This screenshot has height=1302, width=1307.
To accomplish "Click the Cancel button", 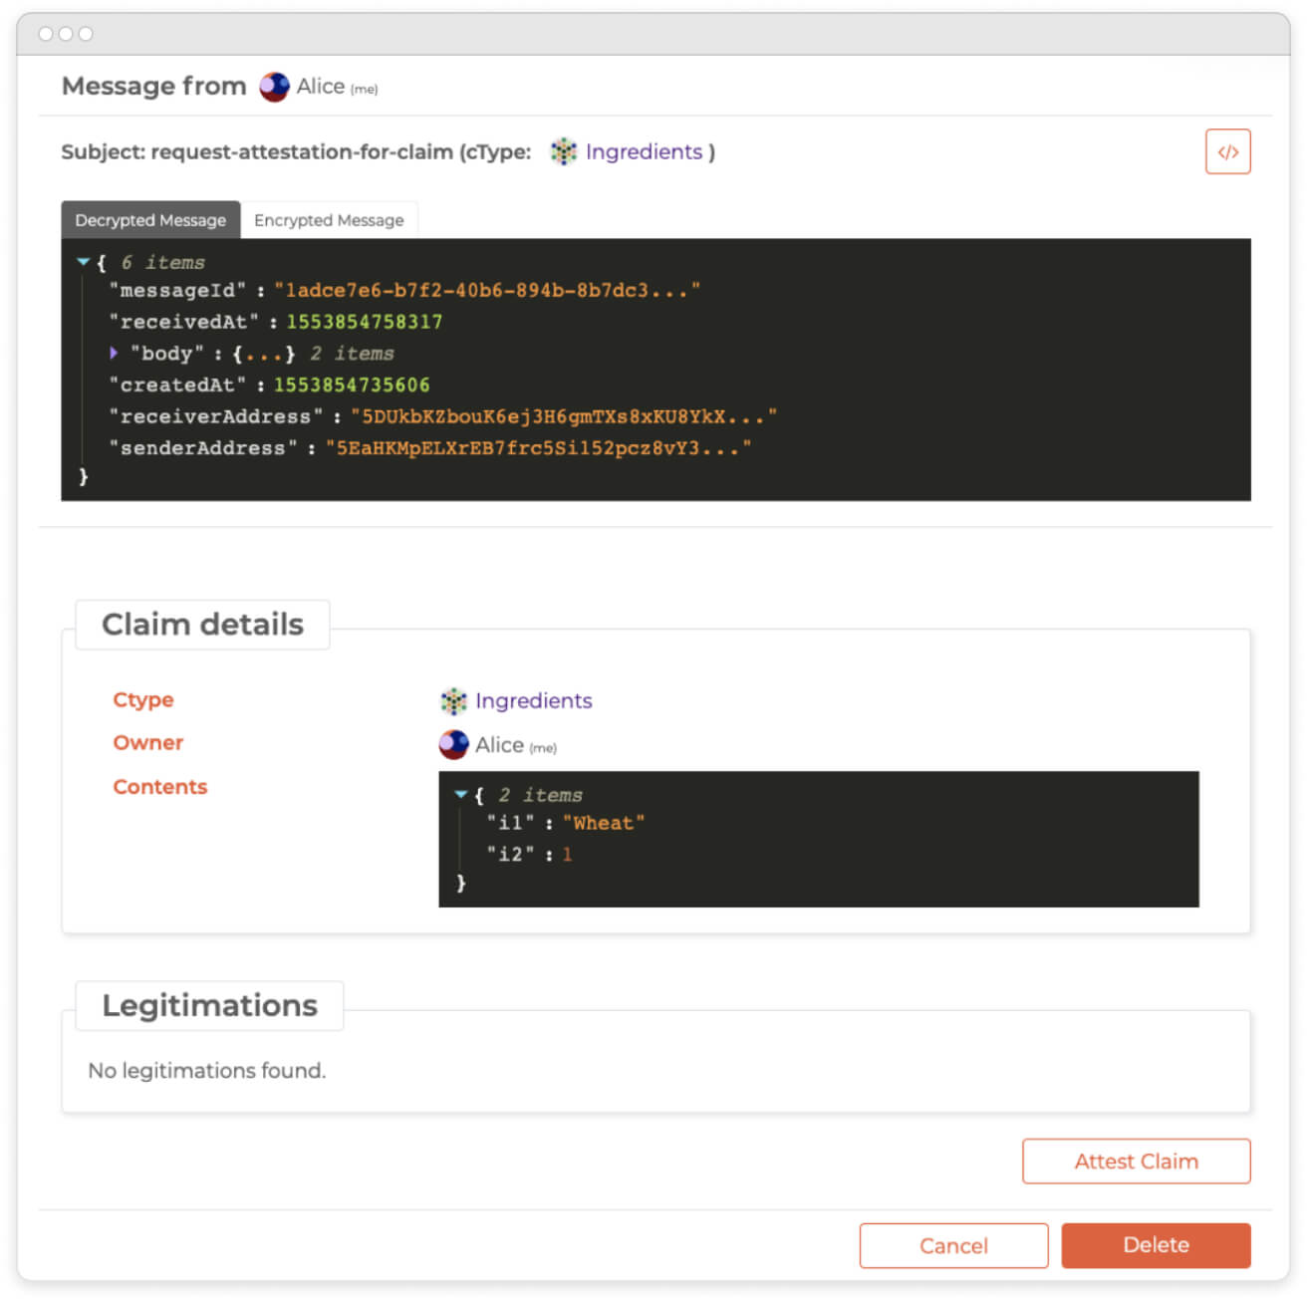I will [x=953, y=1245].
